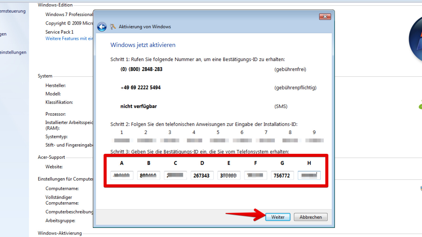
Task: Select the number +49 69 2222 5494
Action: [141, 87]
